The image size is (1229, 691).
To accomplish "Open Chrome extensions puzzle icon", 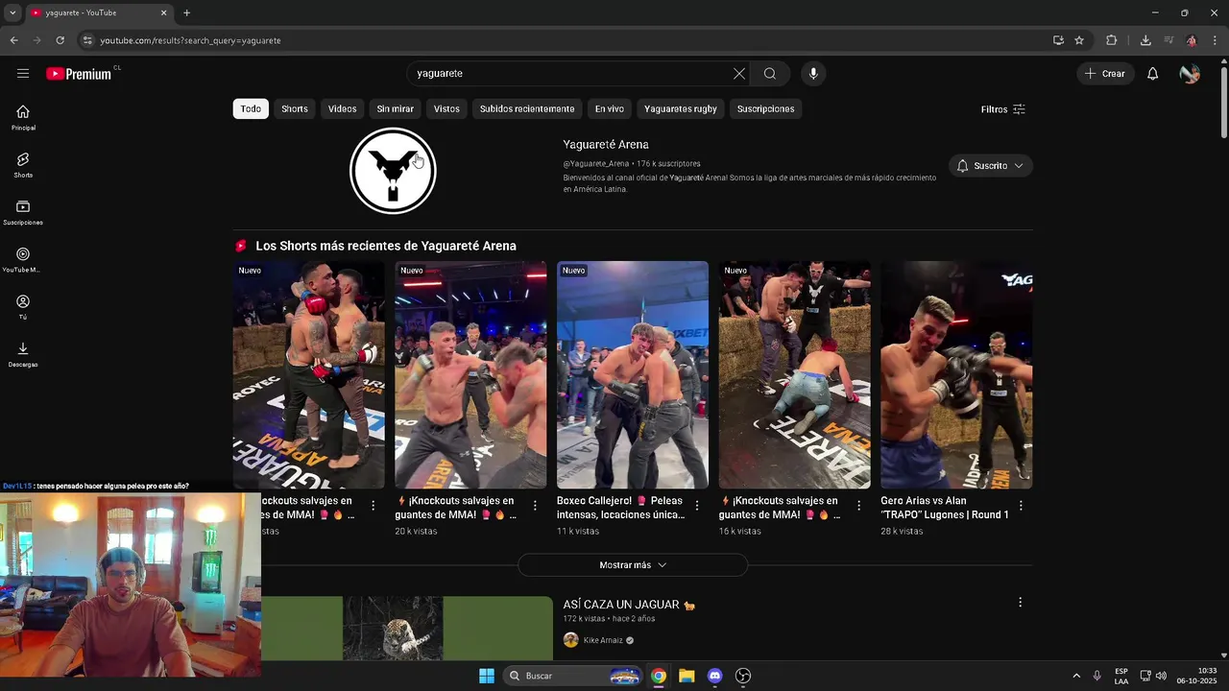I will point(1112,40).
